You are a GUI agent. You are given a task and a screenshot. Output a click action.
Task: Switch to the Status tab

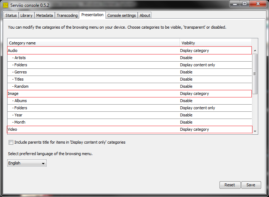click(11, 15)
